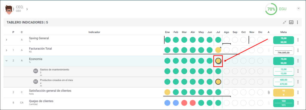Click the Economia meta box 70,00 / 50,00
This screenshot has width=306, height=110.
click(x=284, y=61)
